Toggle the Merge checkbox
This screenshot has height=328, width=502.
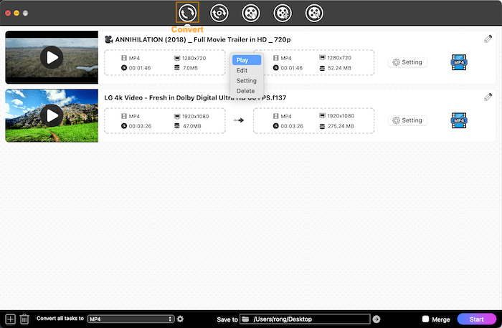426,319
